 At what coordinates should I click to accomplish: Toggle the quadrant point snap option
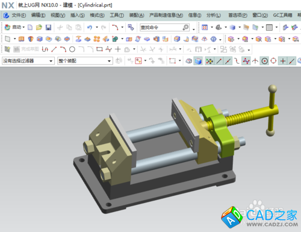[273, 61]
